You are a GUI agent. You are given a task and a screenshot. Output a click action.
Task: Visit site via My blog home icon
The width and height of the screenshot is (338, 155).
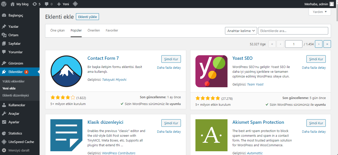click(x=13, y=4)
